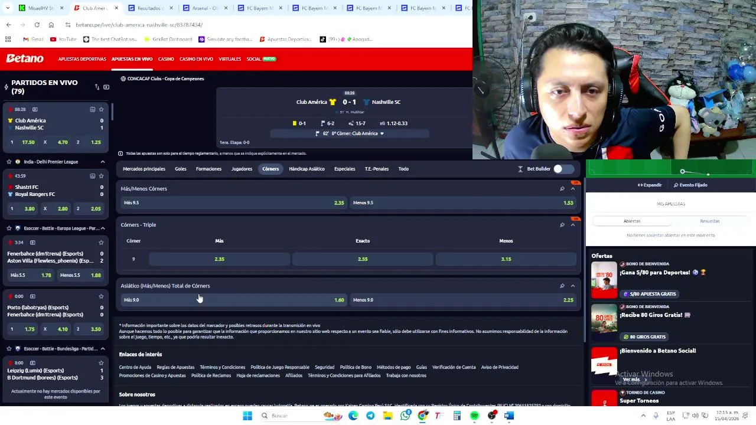
Task: Click Expandir in the bet slip panel
Action: [x=650, y=185]
